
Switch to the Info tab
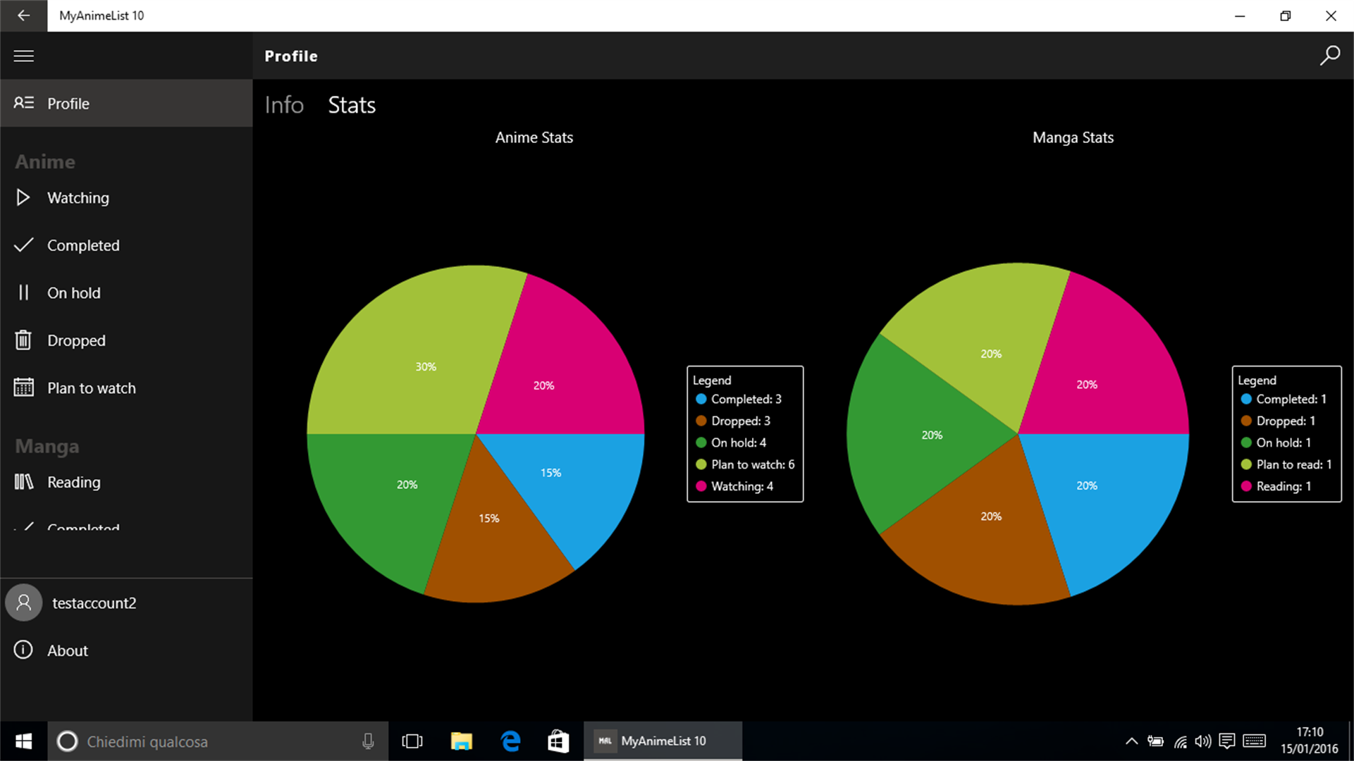pos(283,105)
